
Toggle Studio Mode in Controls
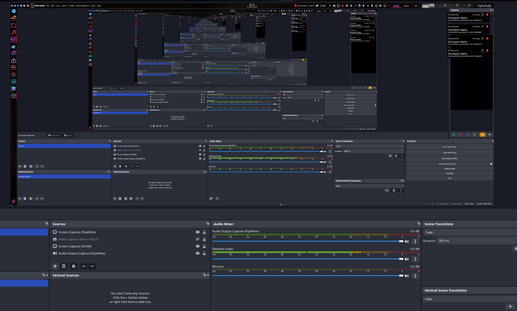pos(449,169)
